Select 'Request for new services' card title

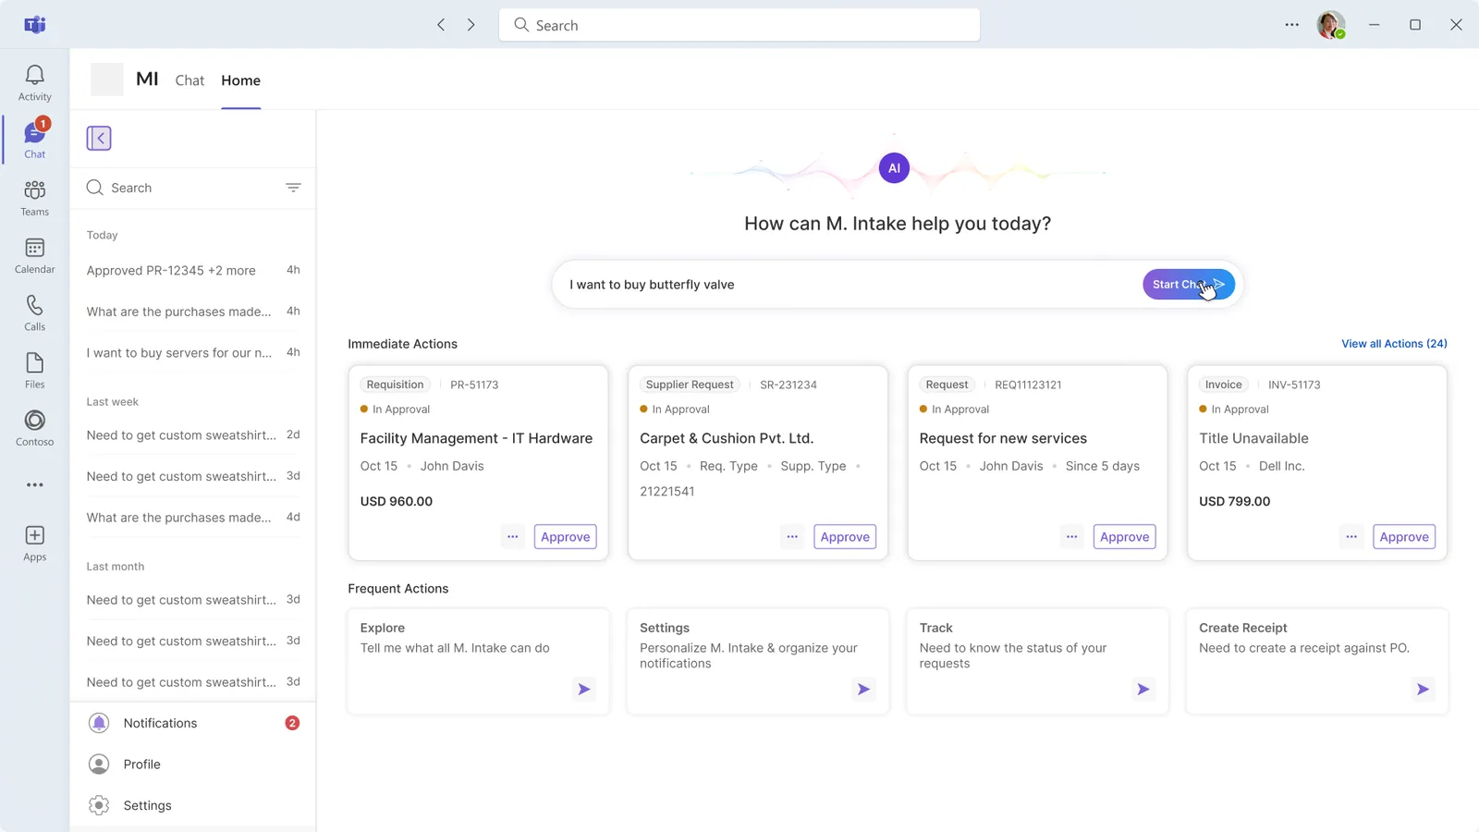point(1003,438)
